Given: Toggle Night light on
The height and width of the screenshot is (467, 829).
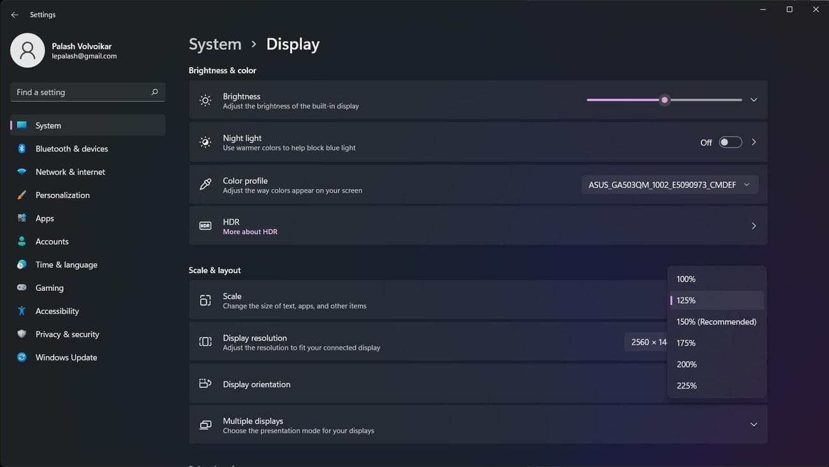Looking at the screenshot, I should (x=730, y=142).
